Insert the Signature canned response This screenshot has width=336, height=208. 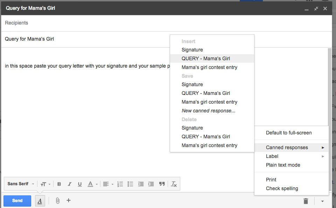click(212, 50)
